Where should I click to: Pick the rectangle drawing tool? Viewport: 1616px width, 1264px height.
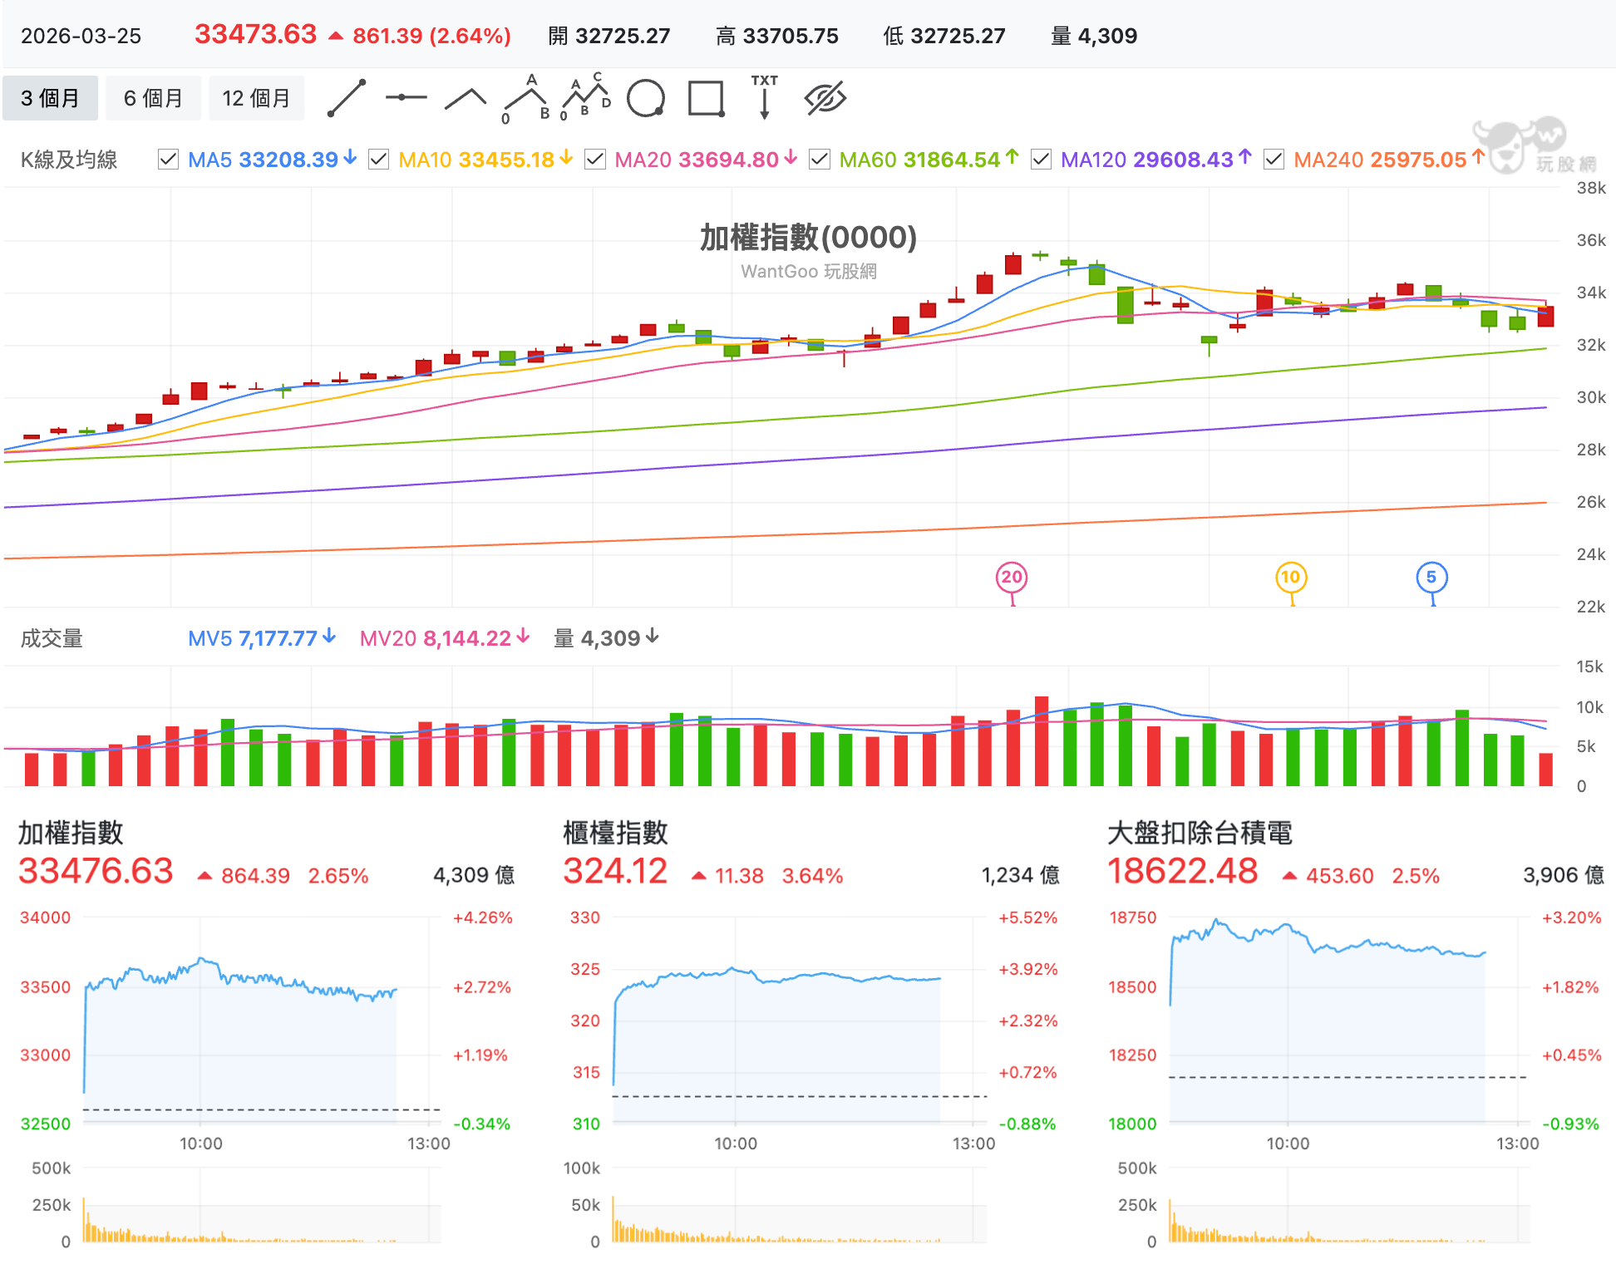[706, 98]
